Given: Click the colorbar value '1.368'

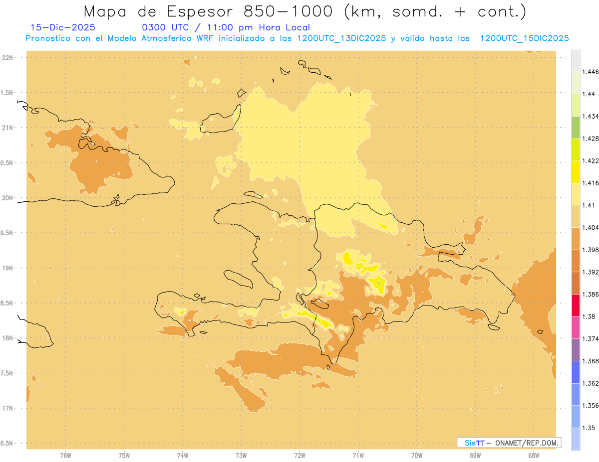Looking at the screenshot, I should [x=590, y=361].
